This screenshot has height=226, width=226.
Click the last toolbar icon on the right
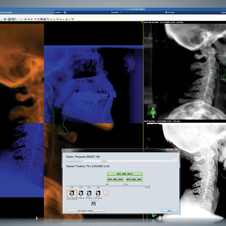click(72, 19)
